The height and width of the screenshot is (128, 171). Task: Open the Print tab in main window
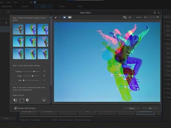tap(80, 6)
